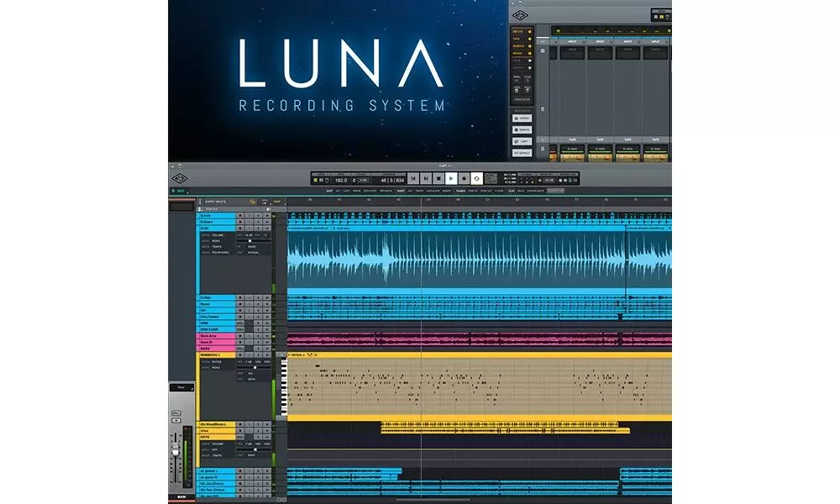The width and height of the screenshot is (840, 504).
Task: Select the MINIMOOG 1 instrument track header
Action: 217,355
